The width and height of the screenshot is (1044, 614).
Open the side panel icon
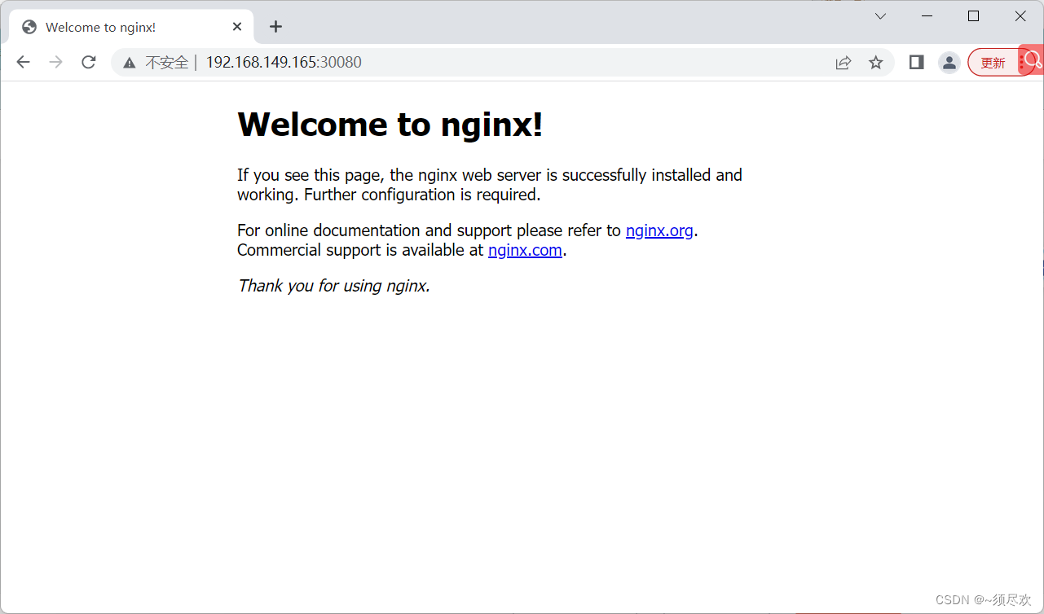click(916, 62)
